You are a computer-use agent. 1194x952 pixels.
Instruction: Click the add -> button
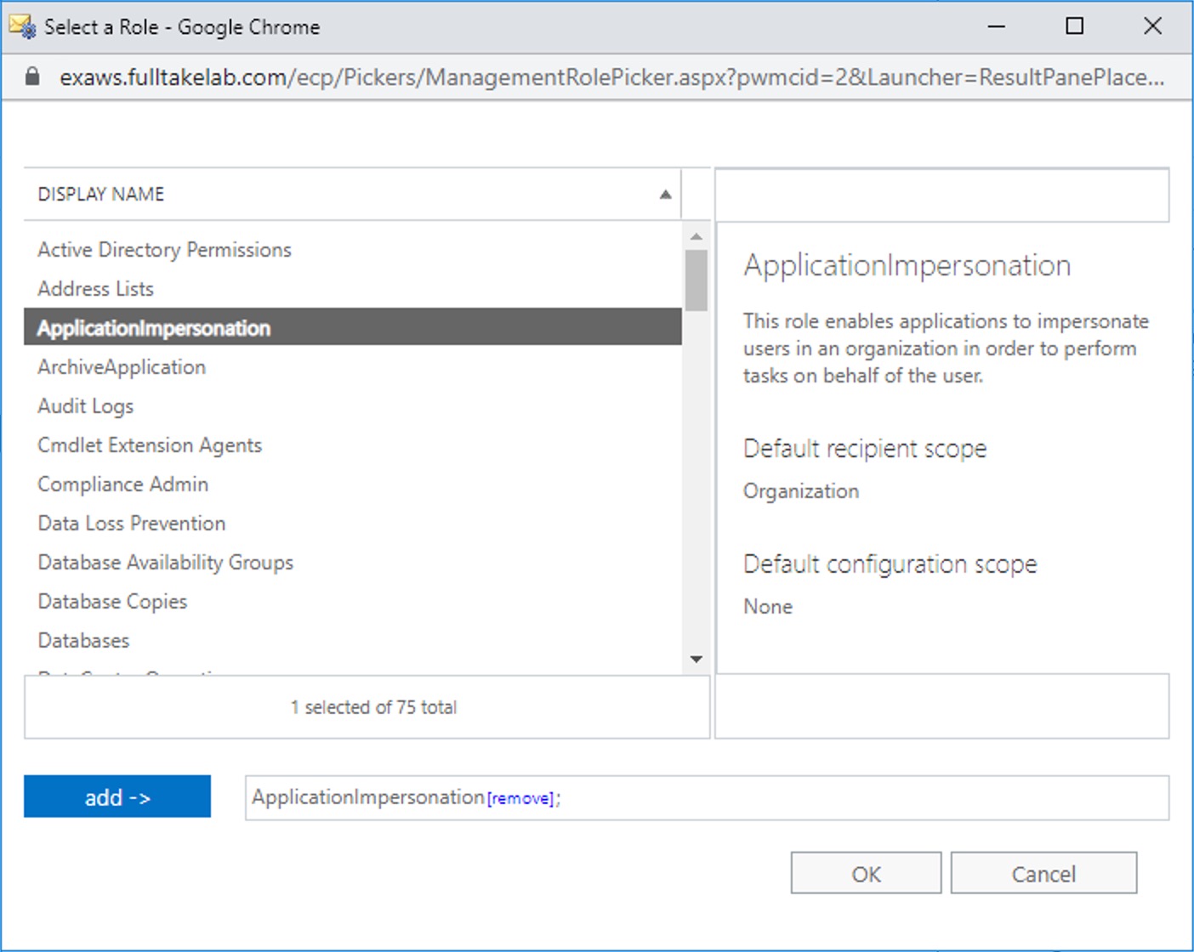117,796
